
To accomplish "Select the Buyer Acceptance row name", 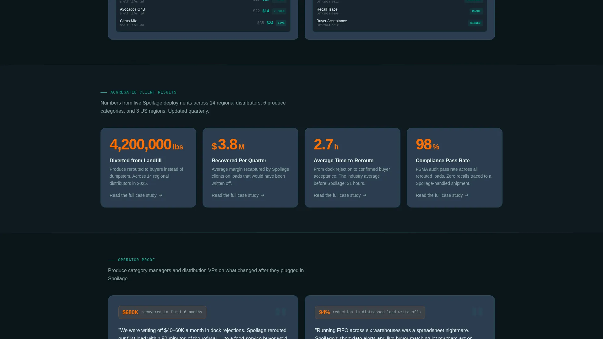I will [332, 21].
